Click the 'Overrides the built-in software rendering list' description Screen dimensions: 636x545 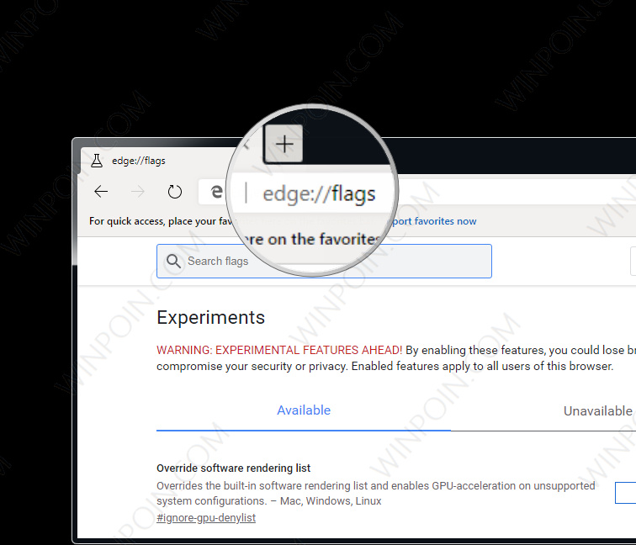pos(375,493)
